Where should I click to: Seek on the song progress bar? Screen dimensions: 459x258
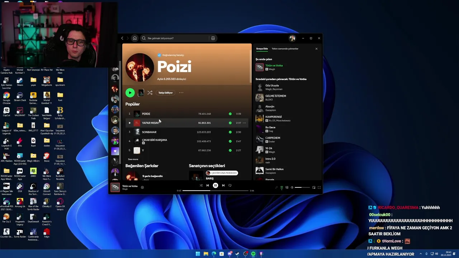point(215,191)
